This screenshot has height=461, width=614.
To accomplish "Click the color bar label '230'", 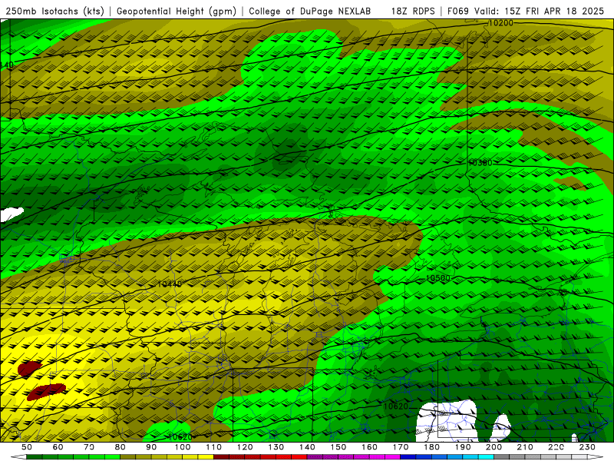I will 587,447.
